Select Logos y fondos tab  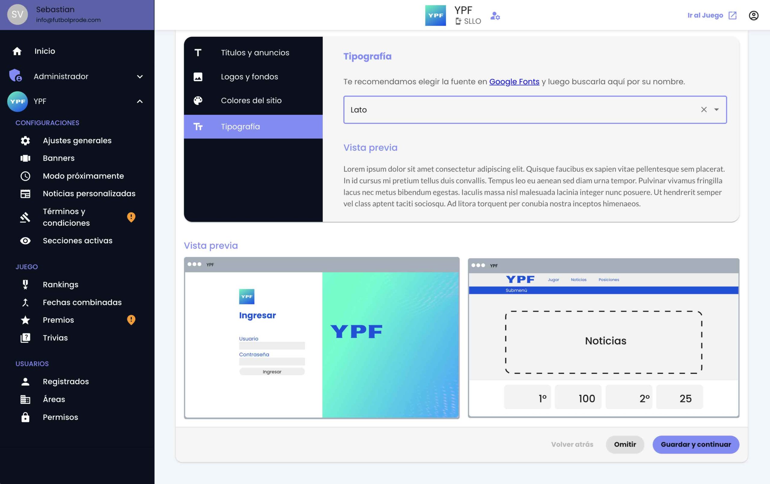249,77
